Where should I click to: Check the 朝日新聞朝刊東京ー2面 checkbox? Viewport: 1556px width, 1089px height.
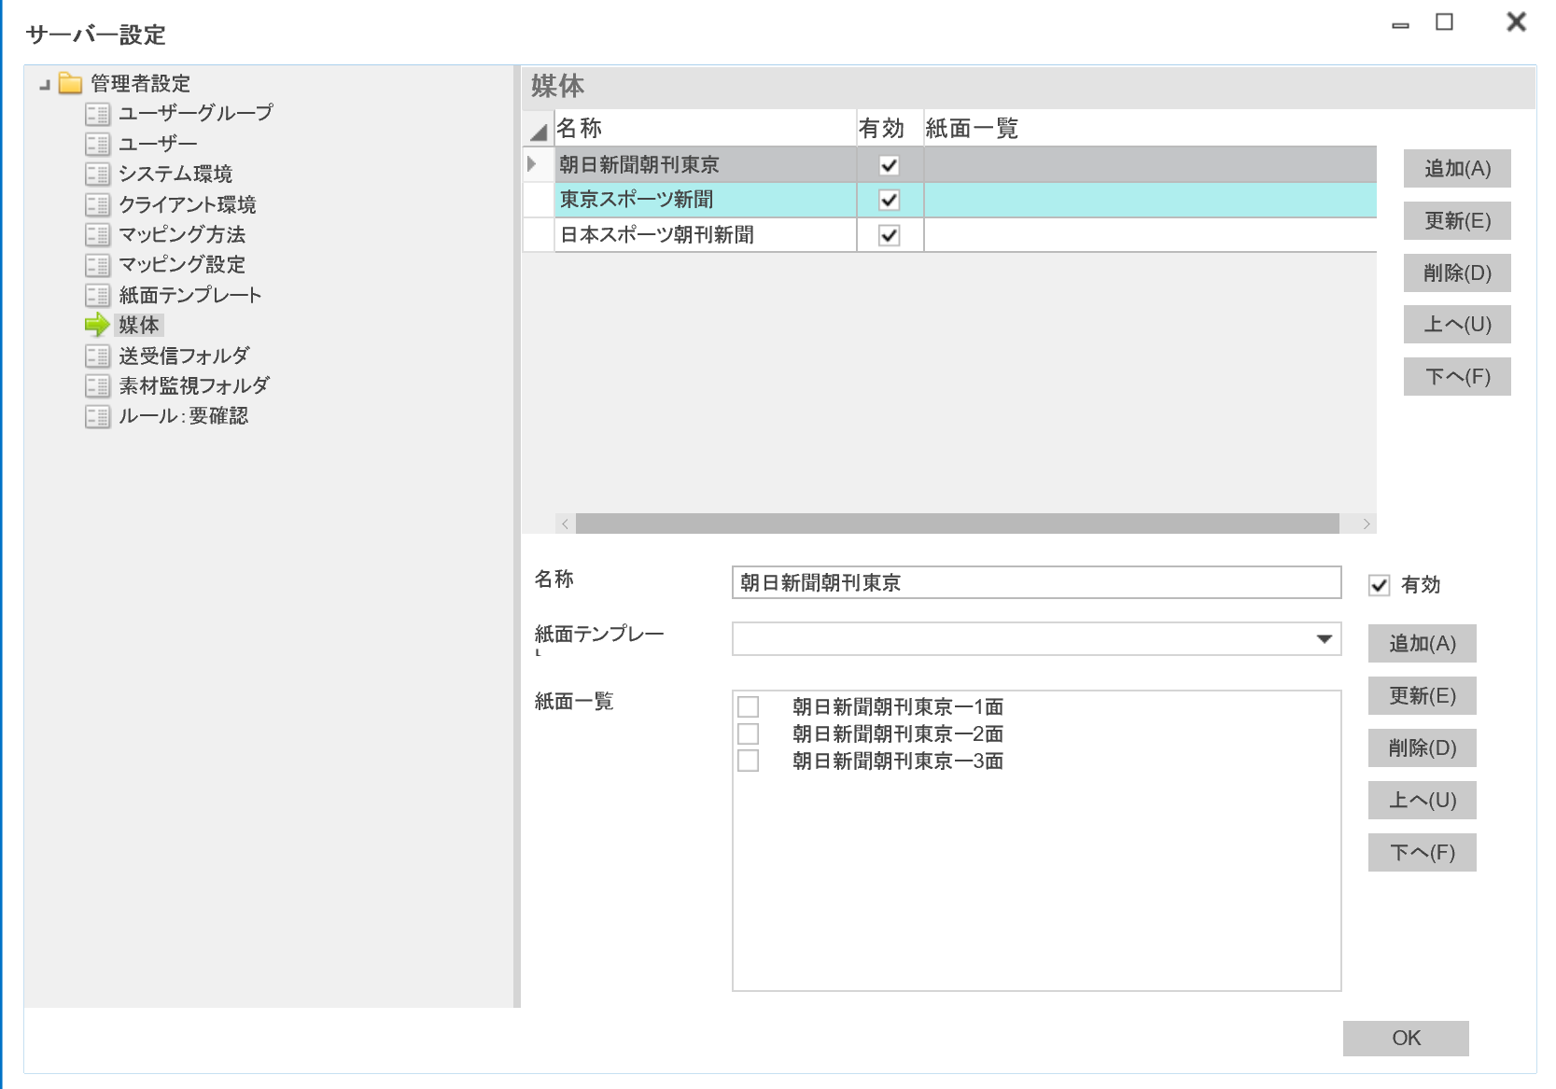tap(749, 733)
